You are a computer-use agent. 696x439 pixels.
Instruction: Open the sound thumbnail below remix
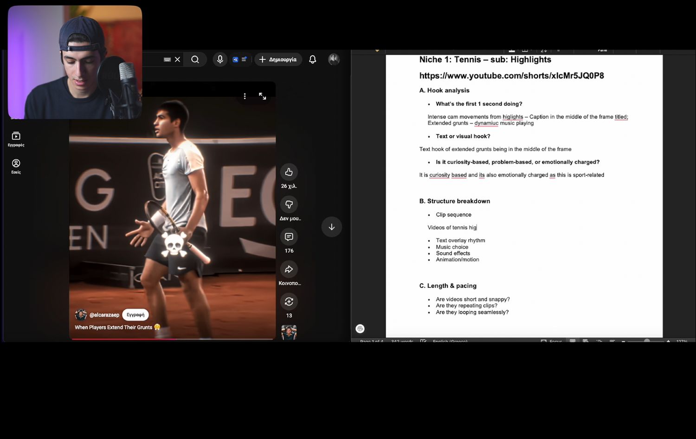[x=289, y=332]
